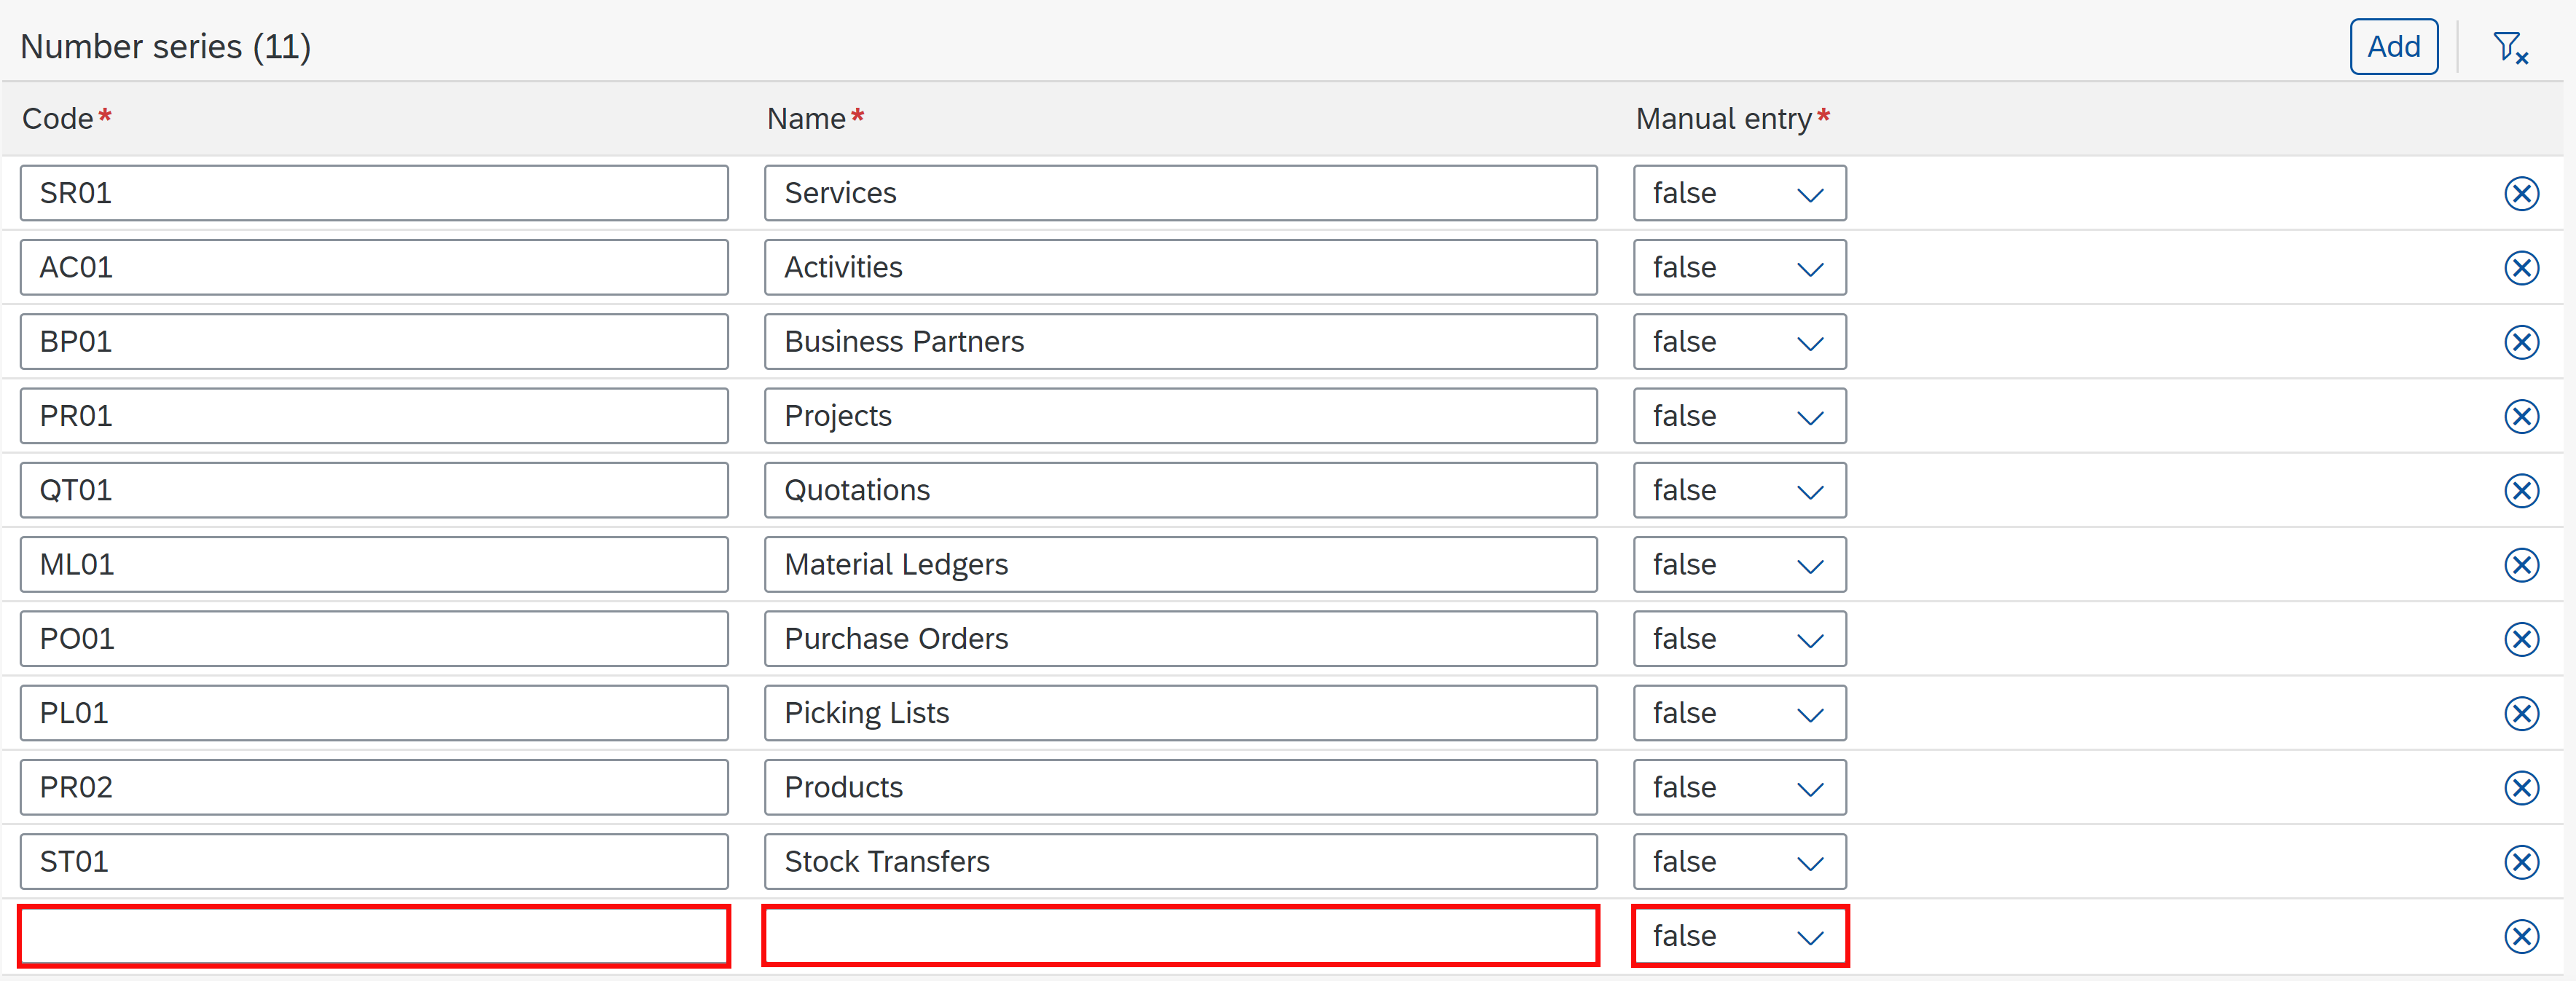Click the ST01 code field
The width and height of the screenshot is (2576, 981).
point(374,862)
